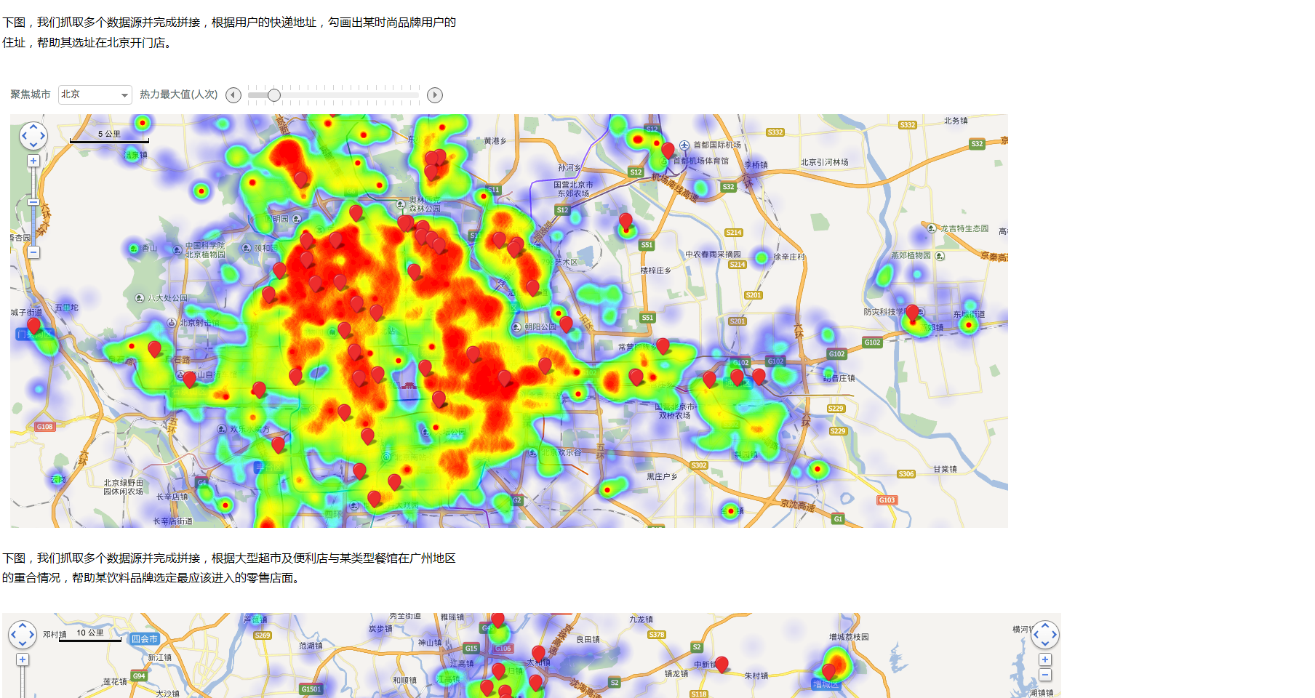
Task: Click the park icon next to 八大处公园
Action: [x=140, y=298]
